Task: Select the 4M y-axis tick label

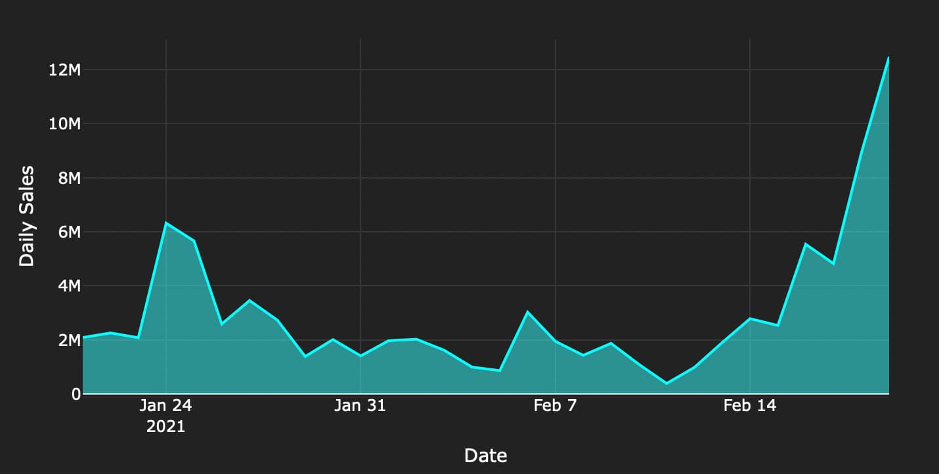Action: [x=68, y=286]
